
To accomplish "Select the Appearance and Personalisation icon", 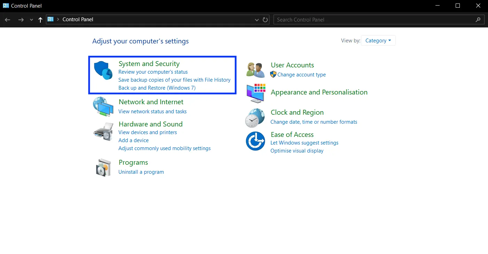I will click(x=255, y=93).
